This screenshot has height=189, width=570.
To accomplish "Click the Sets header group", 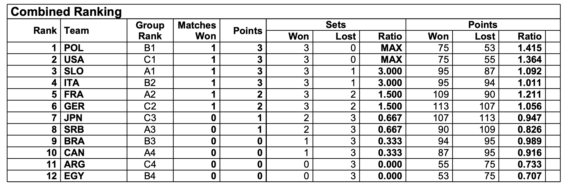I will [x=336, y=25].
